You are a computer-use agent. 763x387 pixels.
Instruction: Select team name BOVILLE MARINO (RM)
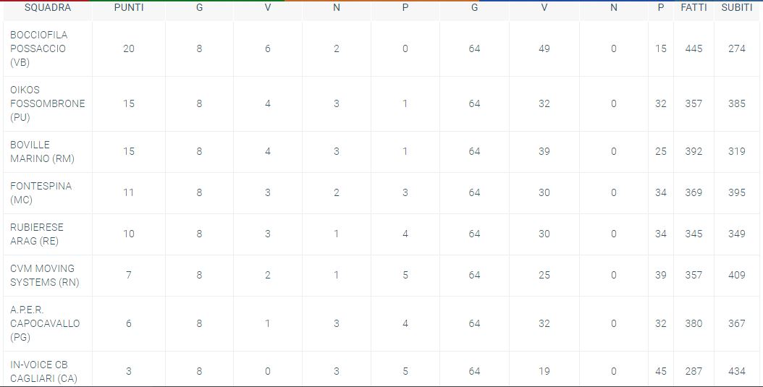pyautogui.click(x=42, y=152)
